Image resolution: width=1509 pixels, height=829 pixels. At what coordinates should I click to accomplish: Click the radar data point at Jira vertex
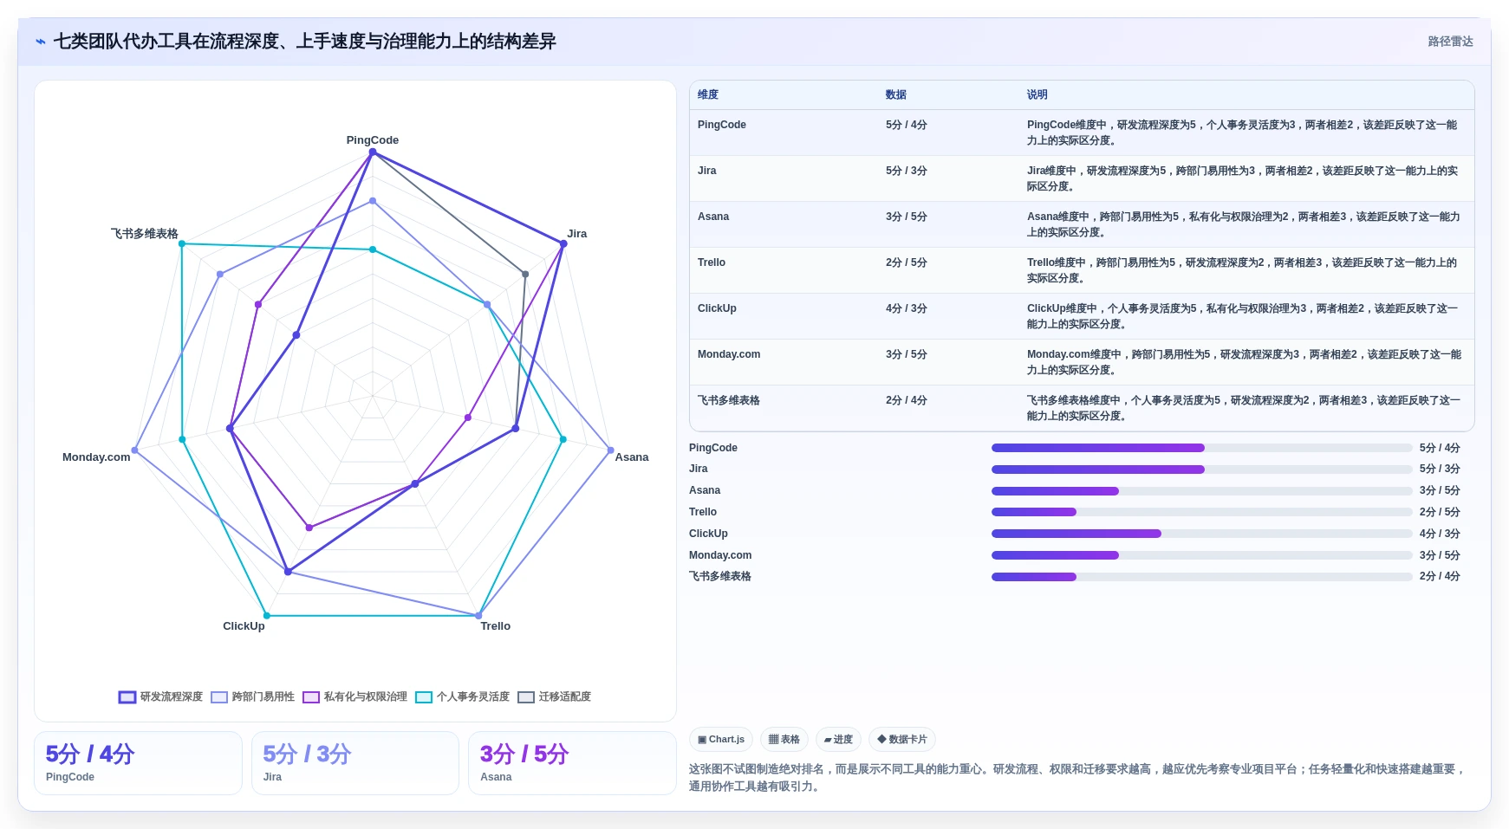[563, 244]
